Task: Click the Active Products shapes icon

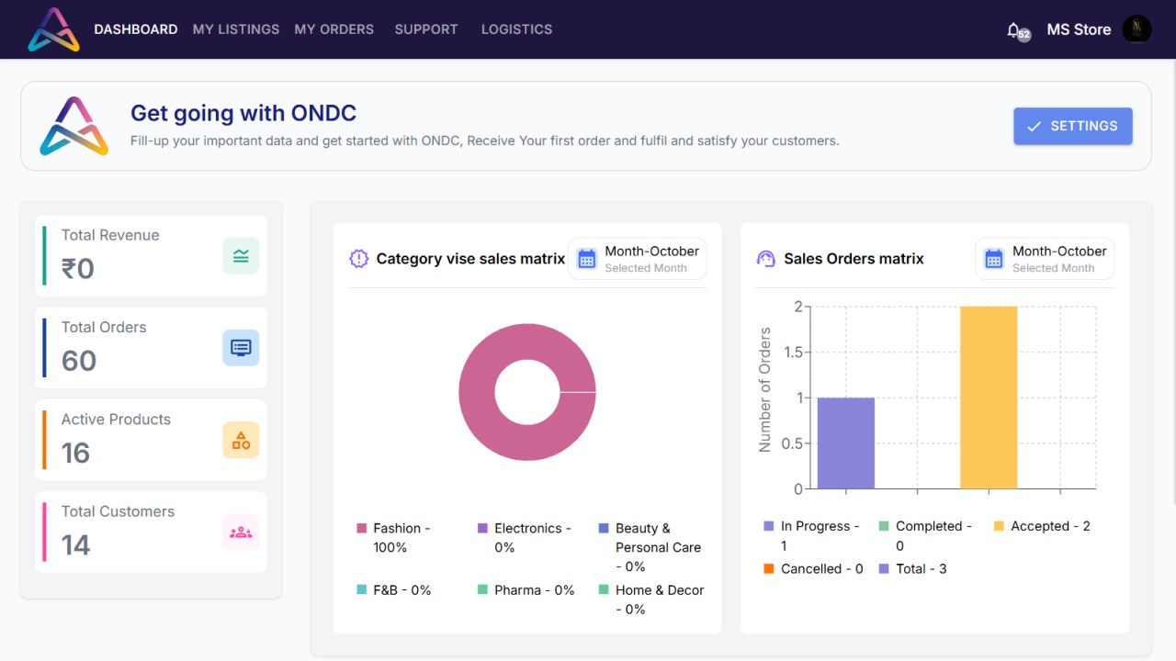Action: coord(241,440)
